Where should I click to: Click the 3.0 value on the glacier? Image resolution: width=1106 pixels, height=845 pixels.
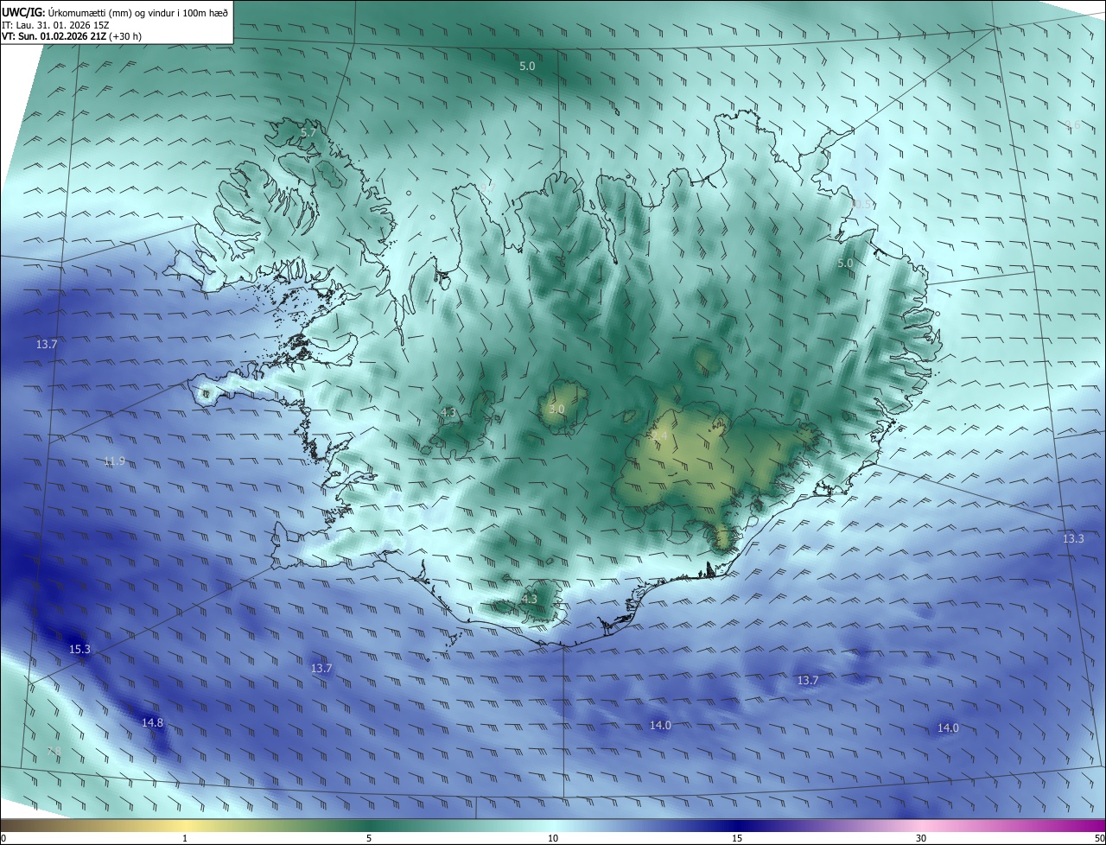pos(556,409)
